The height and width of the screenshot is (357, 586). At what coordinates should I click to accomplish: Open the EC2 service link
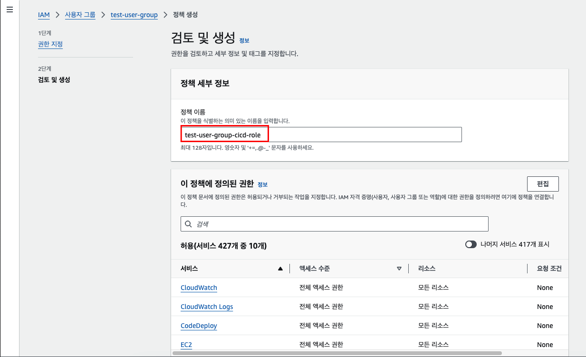pyautogui.click(x=186, y=345)
